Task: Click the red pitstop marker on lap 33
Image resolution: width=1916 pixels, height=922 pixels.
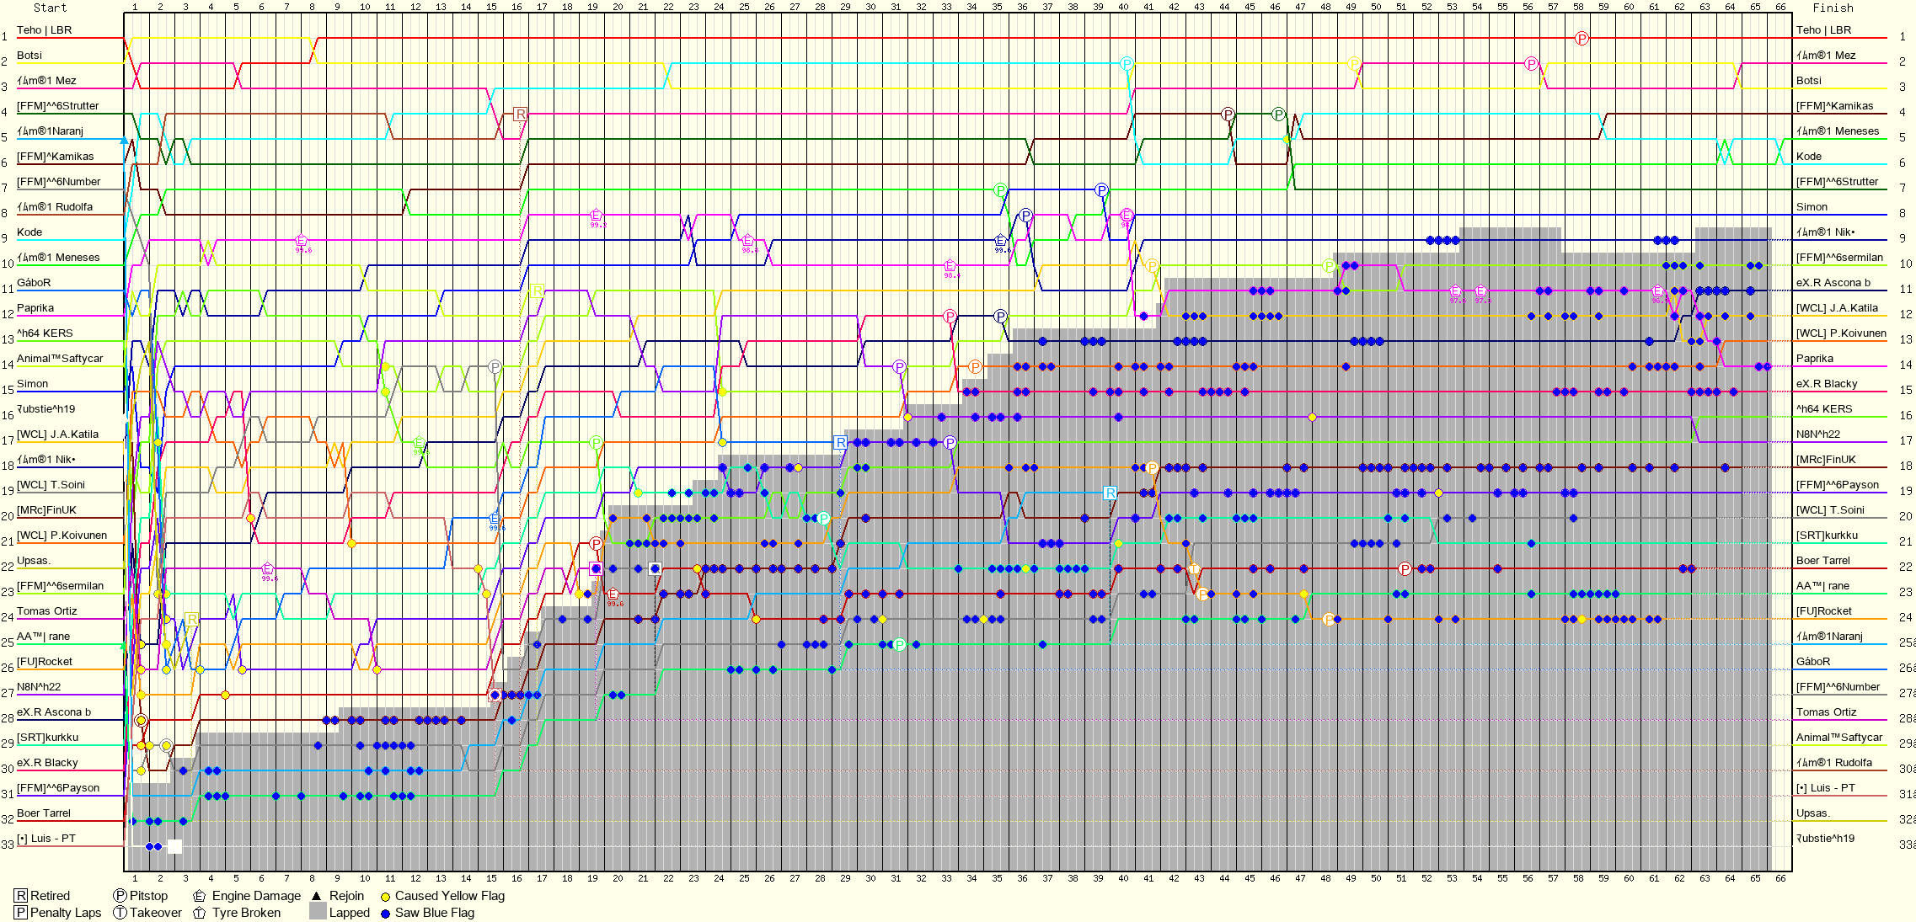Action: [950, 317]
